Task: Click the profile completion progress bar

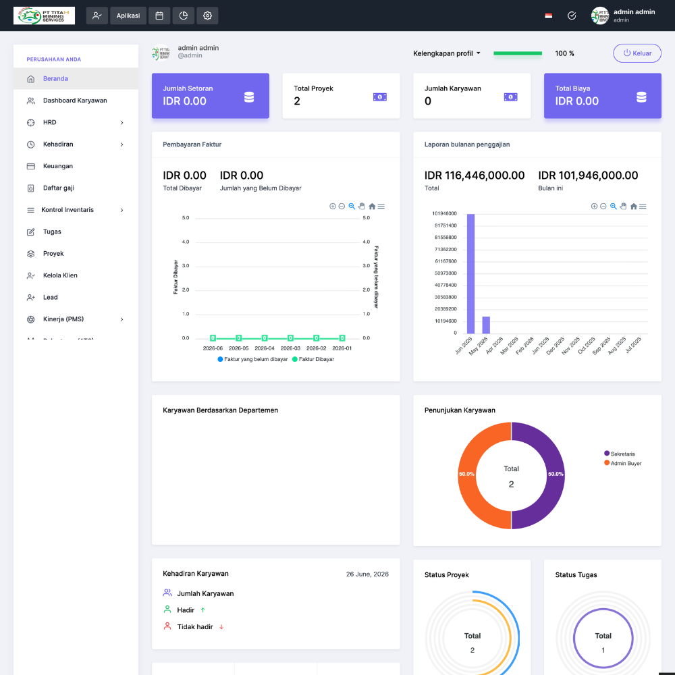Action: click(x=518, y=53)
